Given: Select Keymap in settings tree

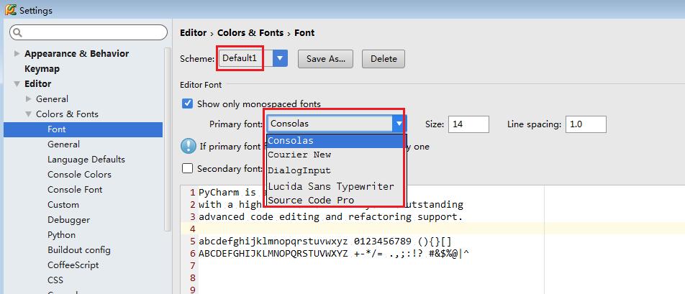Looking at the screenshot, I should (42, 69).
